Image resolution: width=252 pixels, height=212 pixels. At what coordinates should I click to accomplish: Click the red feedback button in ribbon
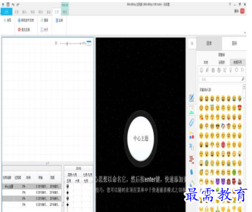tap(24, 30)
